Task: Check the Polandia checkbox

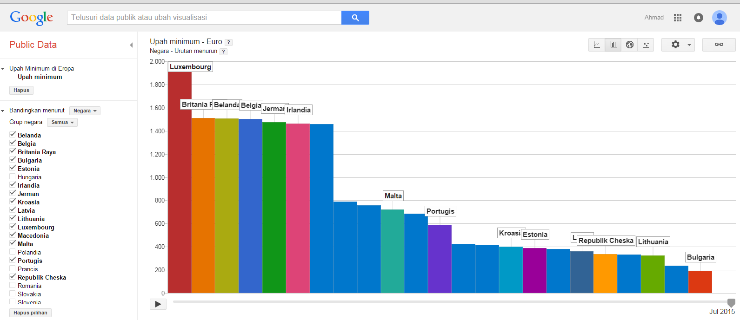Action: point(13,252)
